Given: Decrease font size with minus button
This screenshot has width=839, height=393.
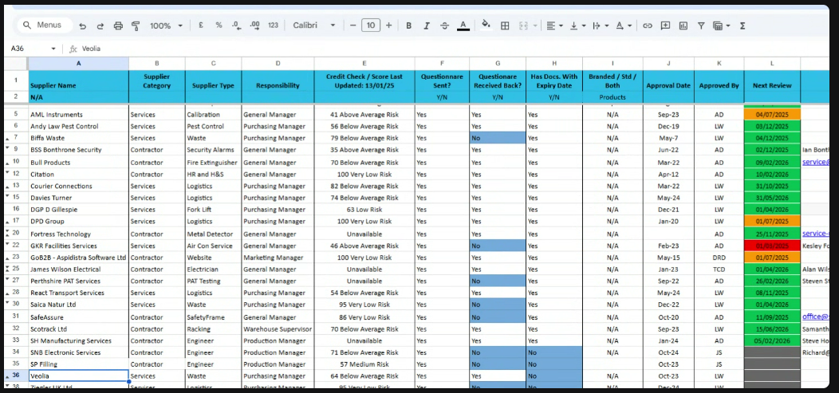Looking at the screenshot, I should tap(353, 26).
